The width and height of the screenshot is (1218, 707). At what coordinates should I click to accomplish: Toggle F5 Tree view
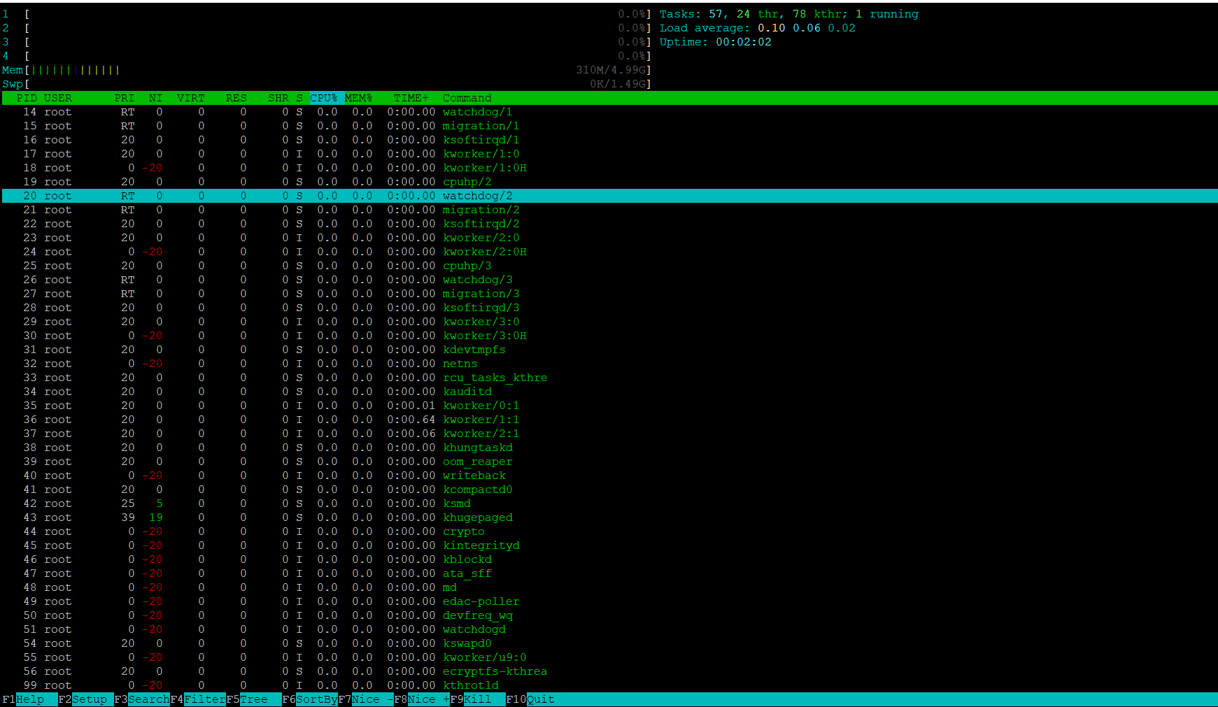pos(253,699)
